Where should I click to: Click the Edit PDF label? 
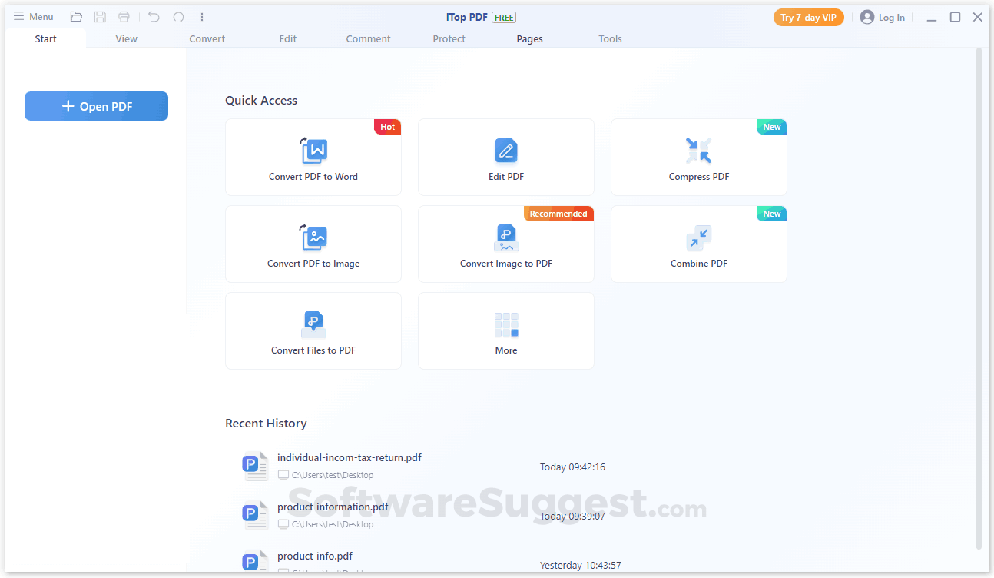[506, 177]
